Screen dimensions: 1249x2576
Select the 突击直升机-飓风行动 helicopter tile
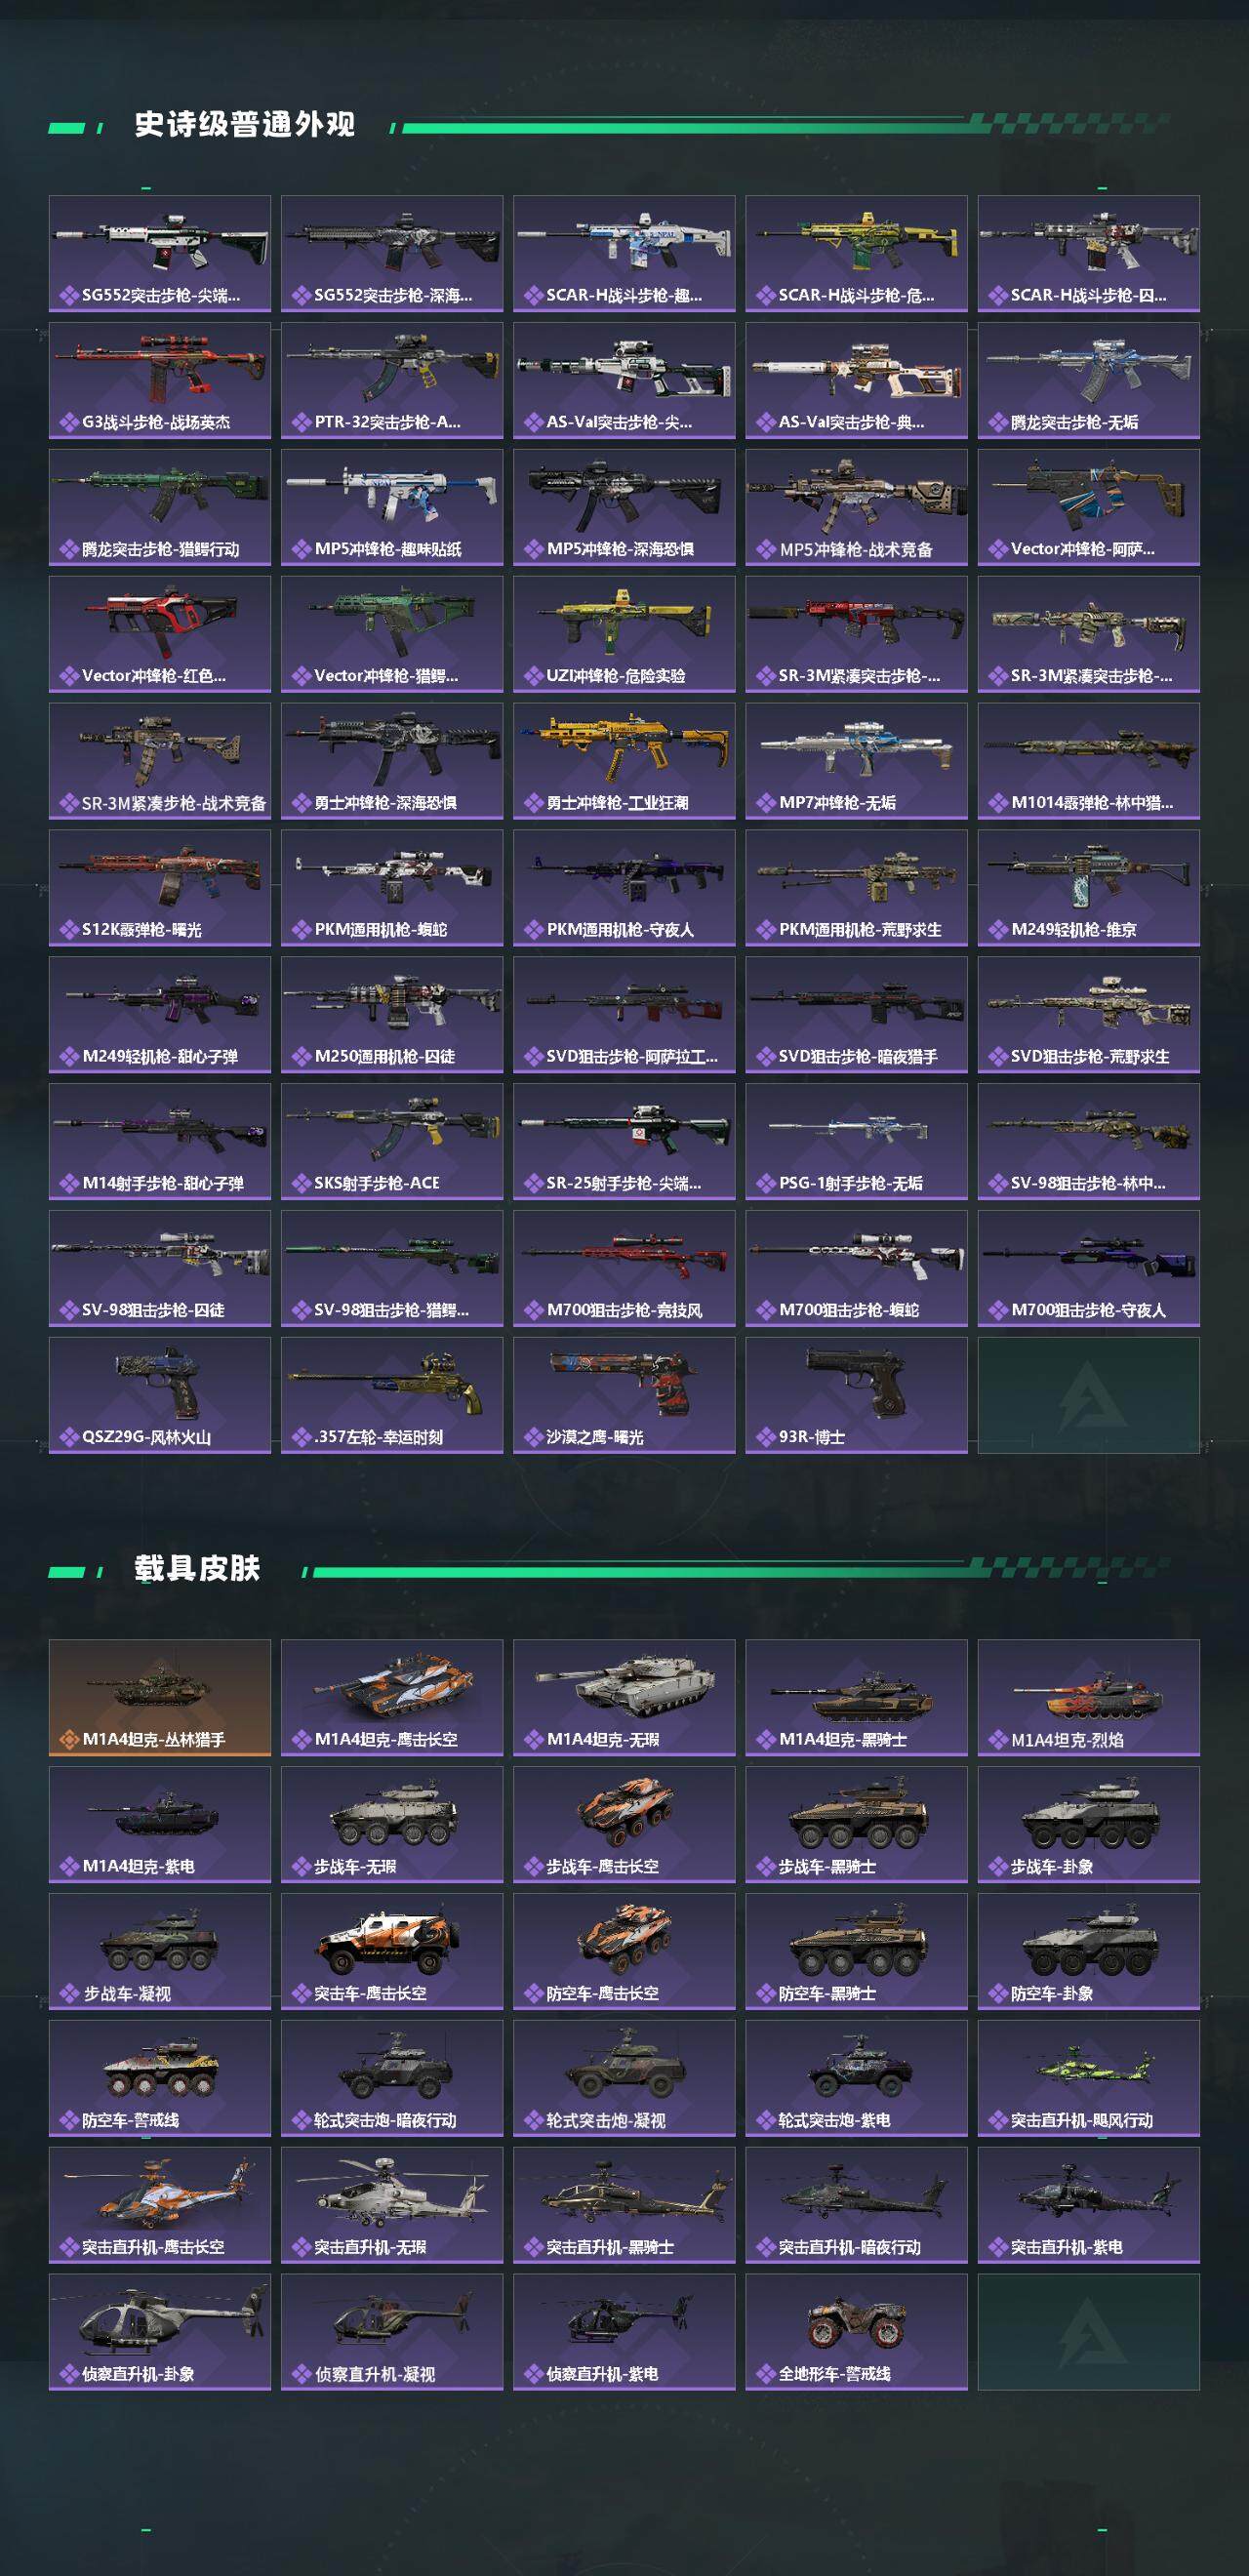pos(1089,2079)
